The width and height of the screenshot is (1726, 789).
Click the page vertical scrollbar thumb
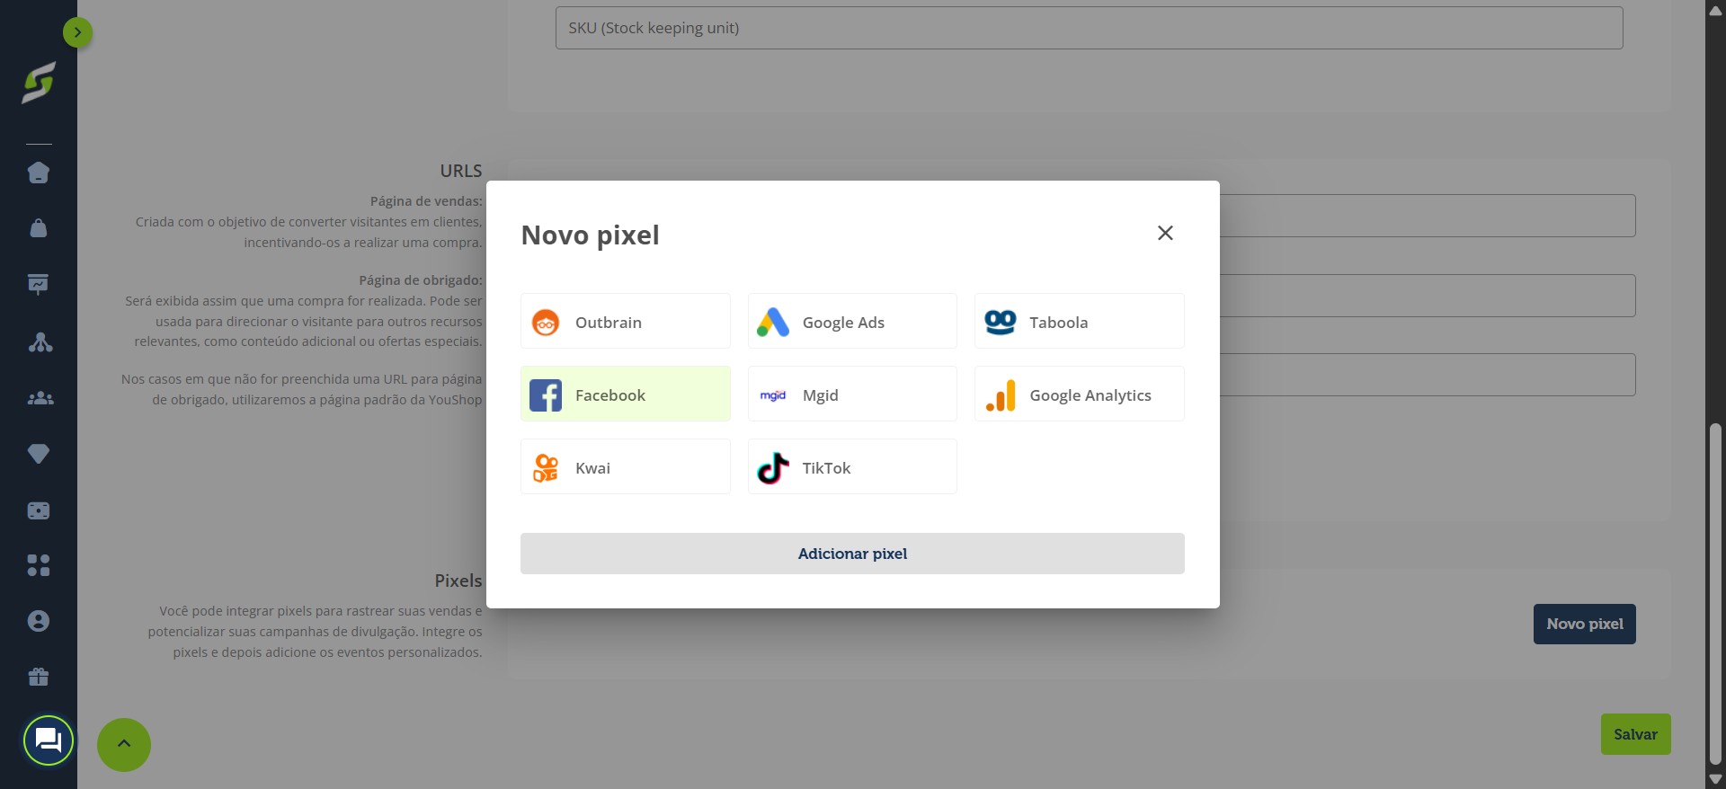click(1715, 593)
